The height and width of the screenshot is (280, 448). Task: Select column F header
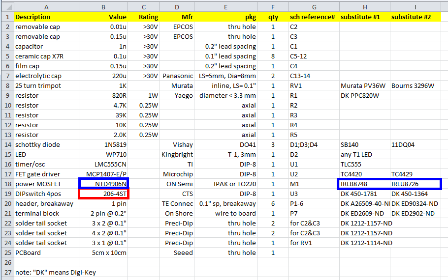[x=273, y=7]
